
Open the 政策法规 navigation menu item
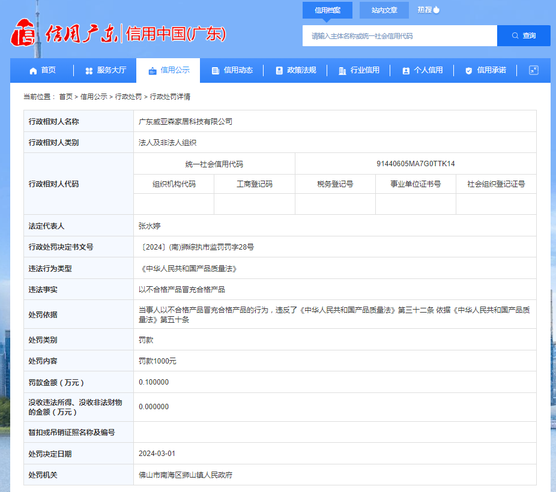click(295, 70)
